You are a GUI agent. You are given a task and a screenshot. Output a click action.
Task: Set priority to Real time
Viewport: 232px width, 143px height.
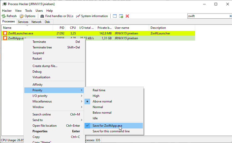pos(114,90)
